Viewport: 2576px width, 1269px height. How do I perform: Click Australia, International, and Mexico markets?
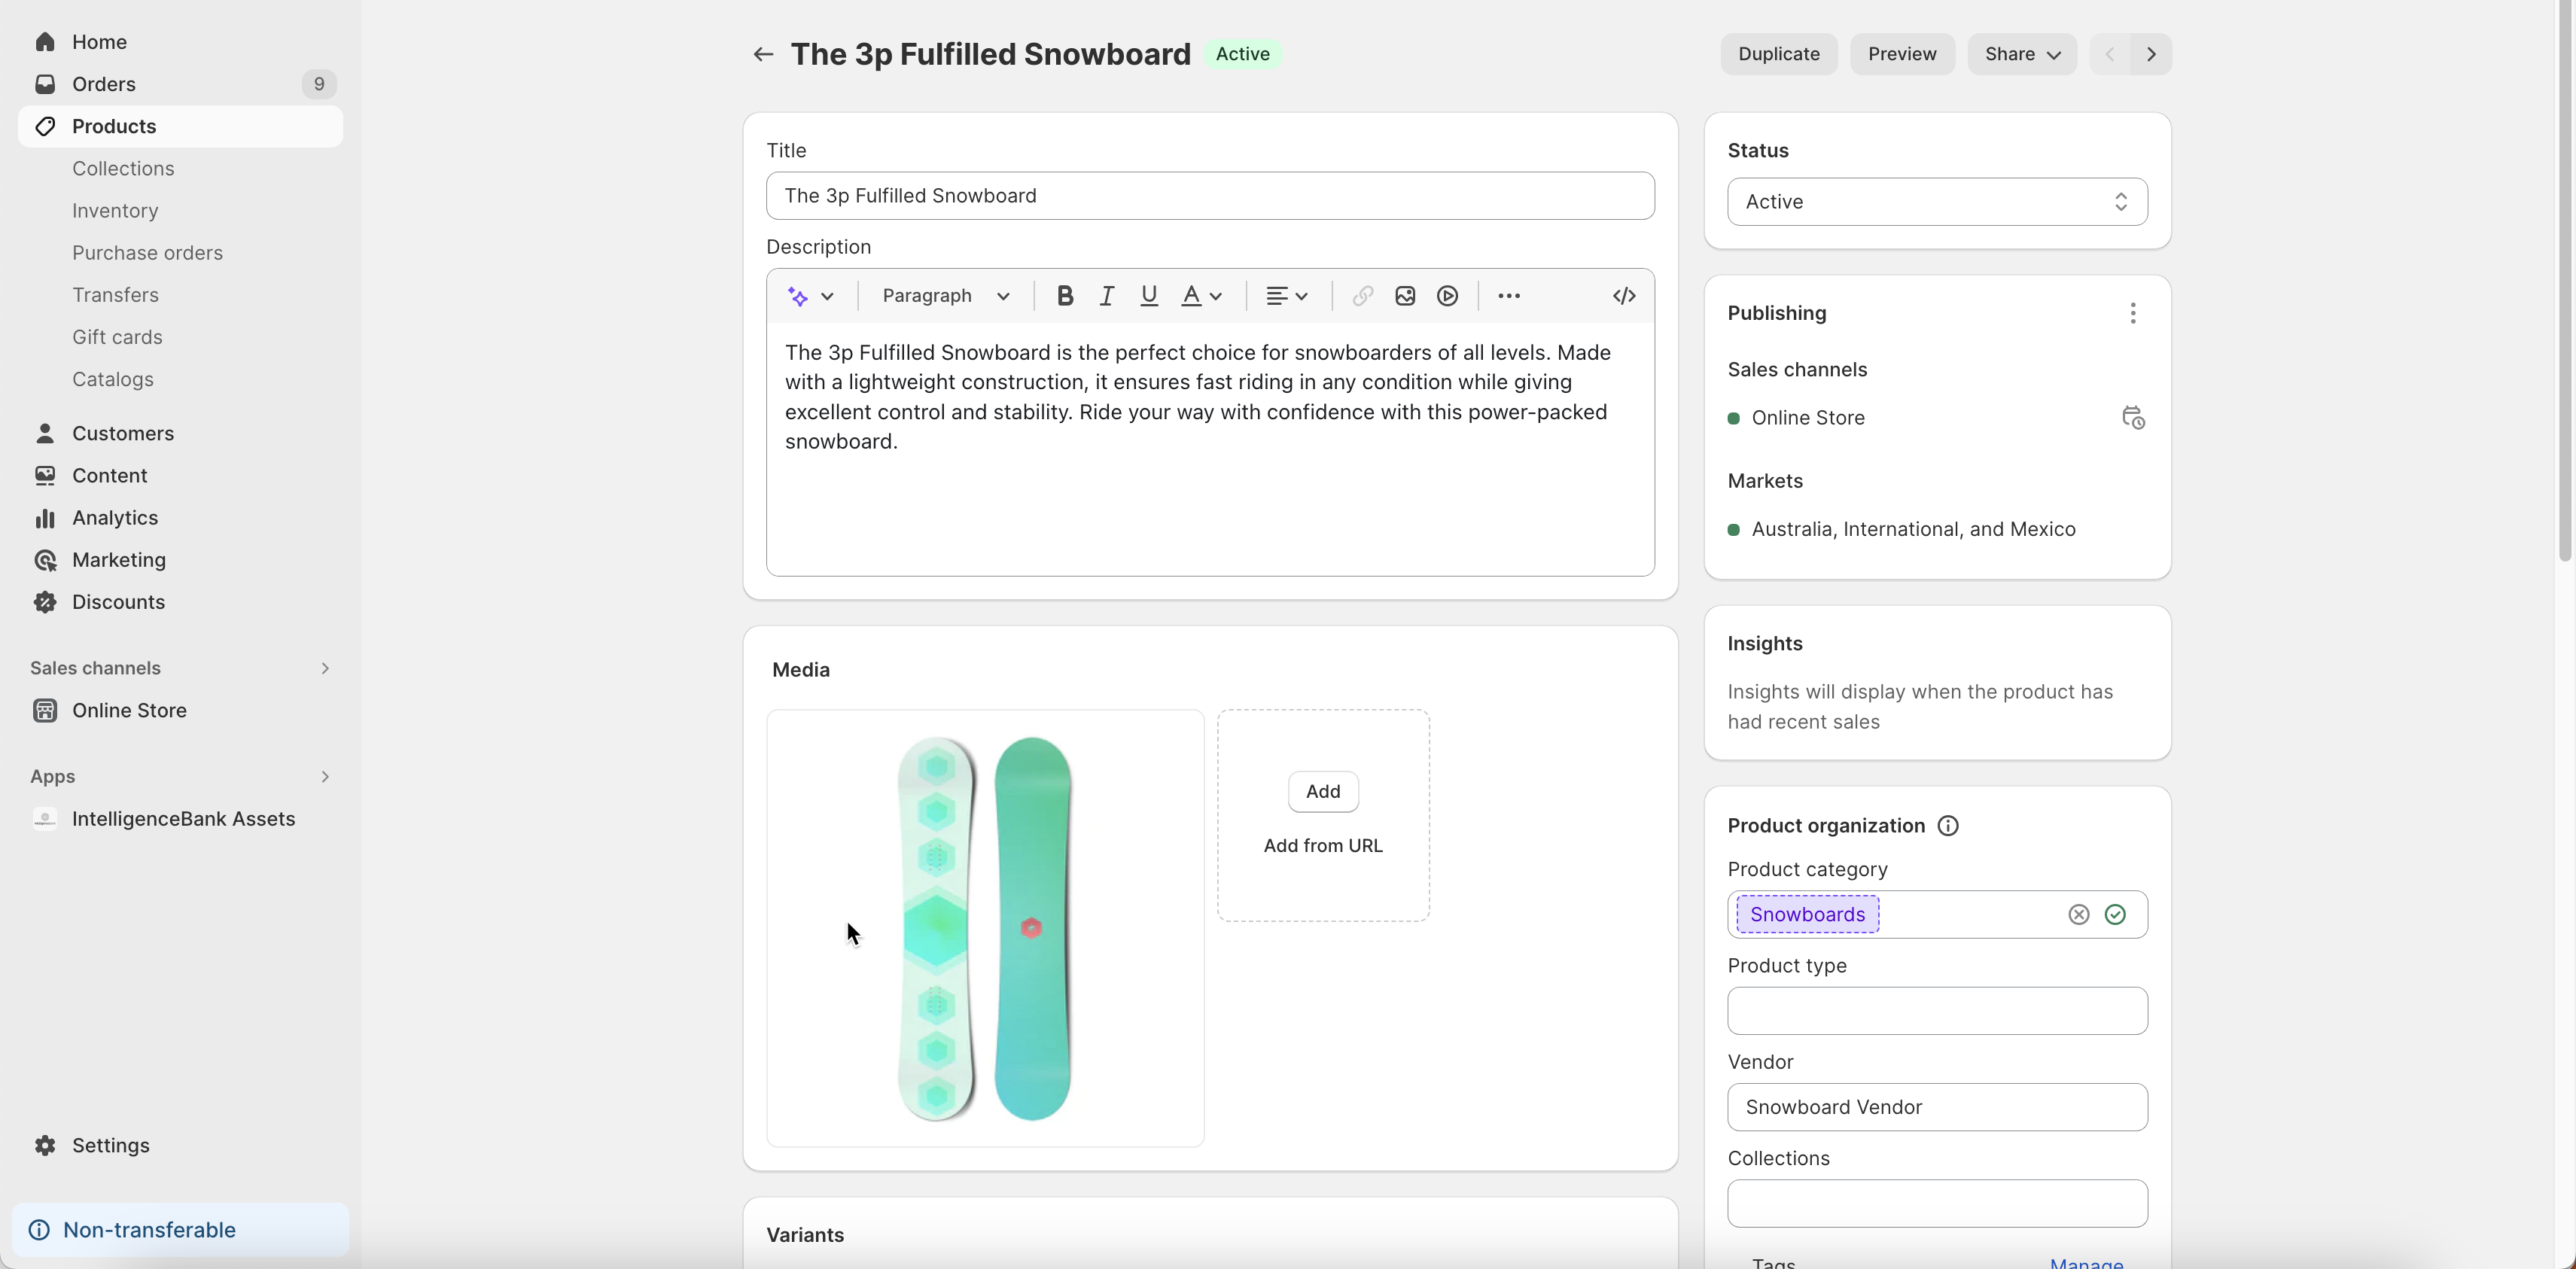pyautogui.click(x=1913, y=529)
